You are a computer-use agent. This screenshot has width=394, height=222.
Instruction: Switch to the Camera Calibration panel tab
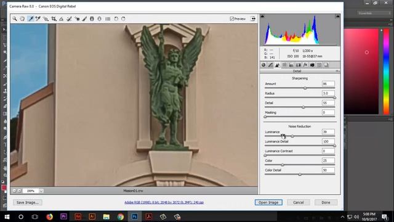[x=312, y=65]
